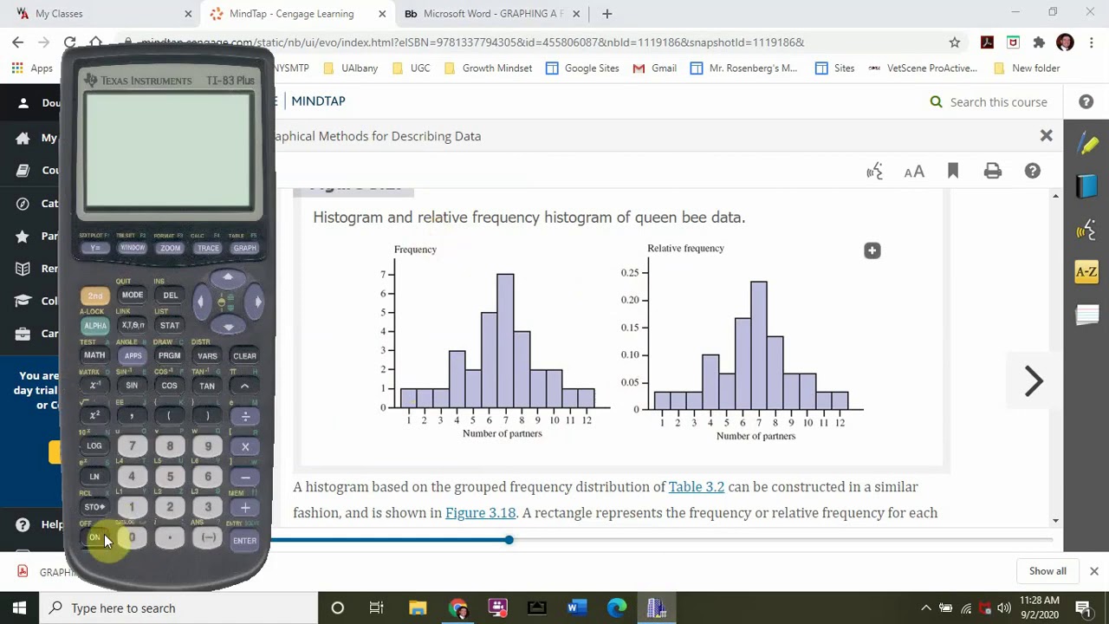Open the Help item in sidebar
Viewport: 1109px width, 624px height.
click(40, 524)
